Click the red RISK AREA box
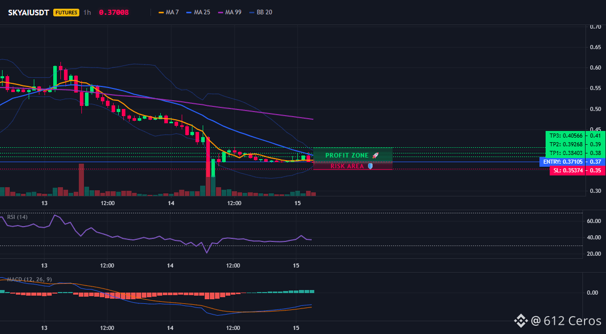This screenshot has width=606, height=334. click(353, 166)
